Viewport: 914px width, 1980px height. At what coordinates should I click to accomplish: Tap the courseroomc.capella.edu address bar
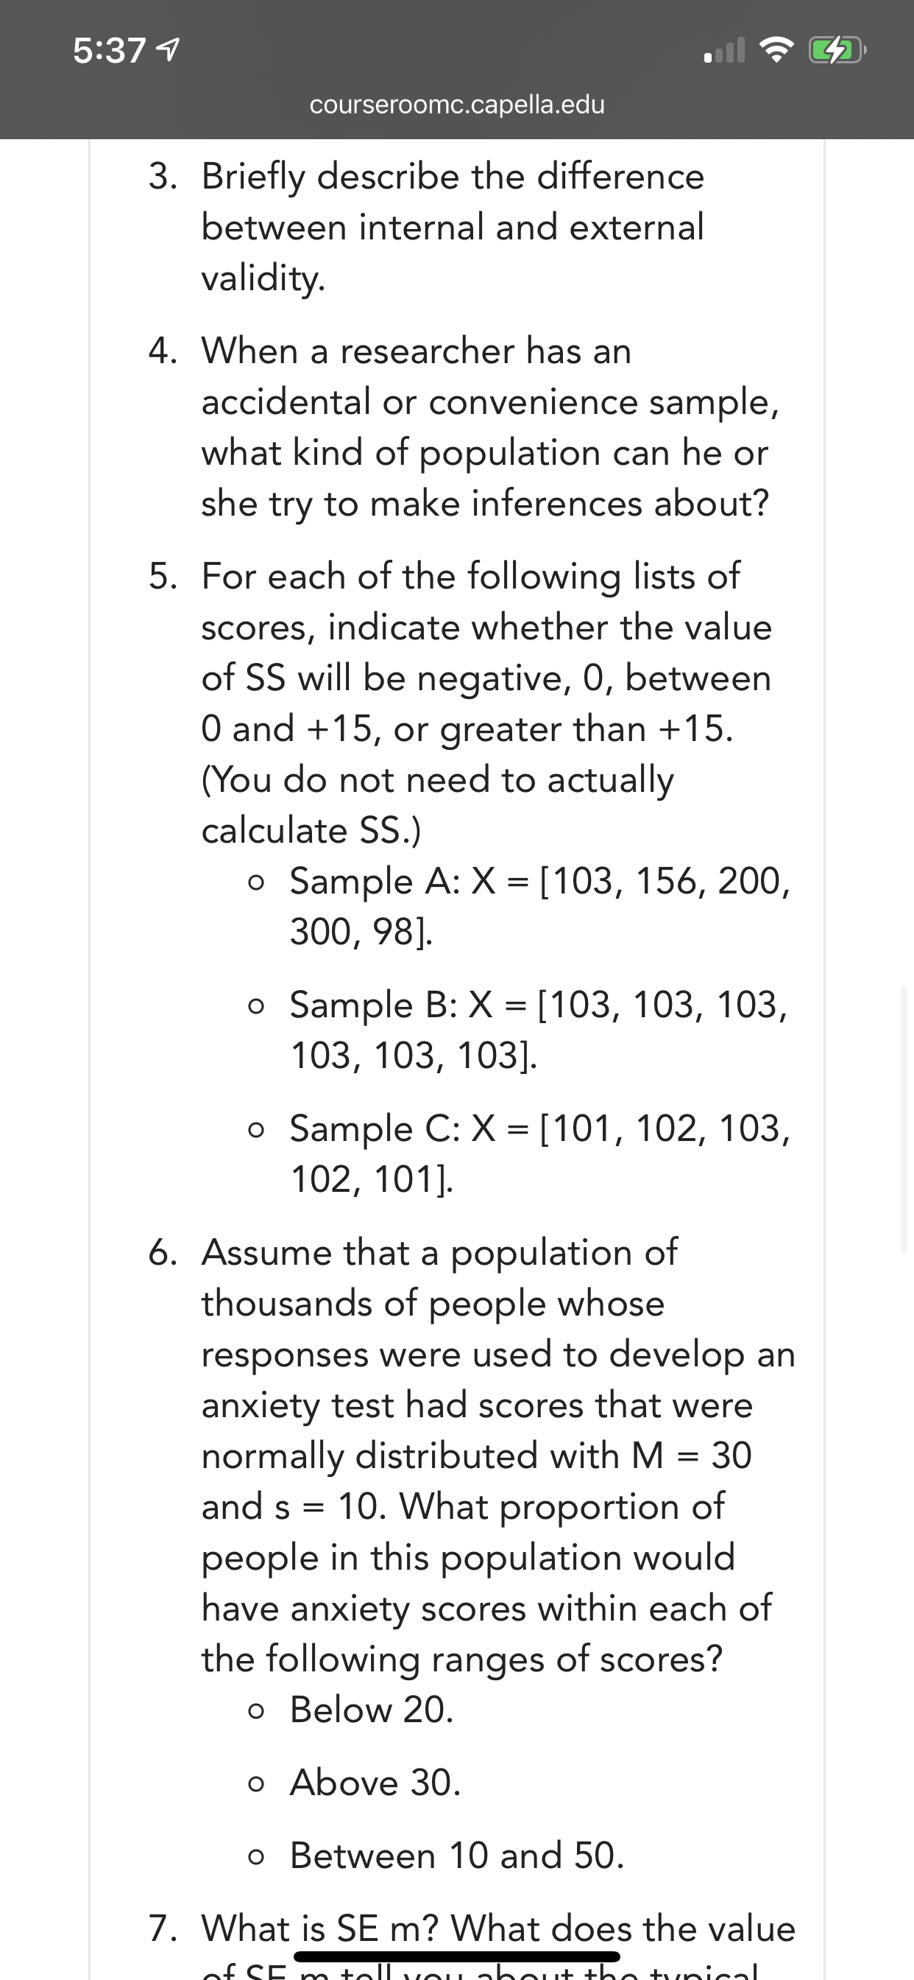tap(457, 105)
